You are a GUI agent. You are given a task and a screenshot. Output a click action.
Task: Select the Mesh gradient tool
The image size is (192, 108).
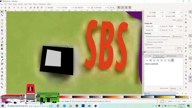(2, 57)
